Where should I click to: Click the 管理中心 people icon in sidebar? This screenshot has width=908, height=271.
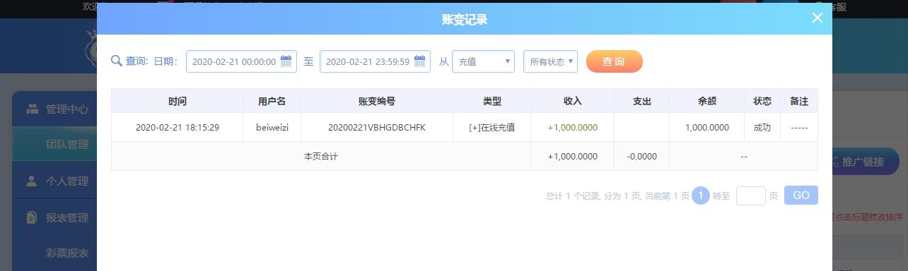33,109
